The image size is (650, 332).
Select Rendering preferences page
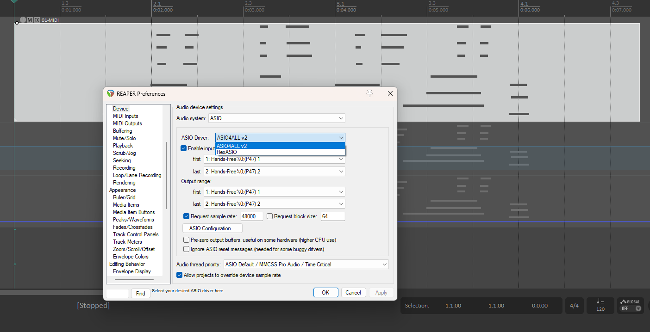point(124,183)
